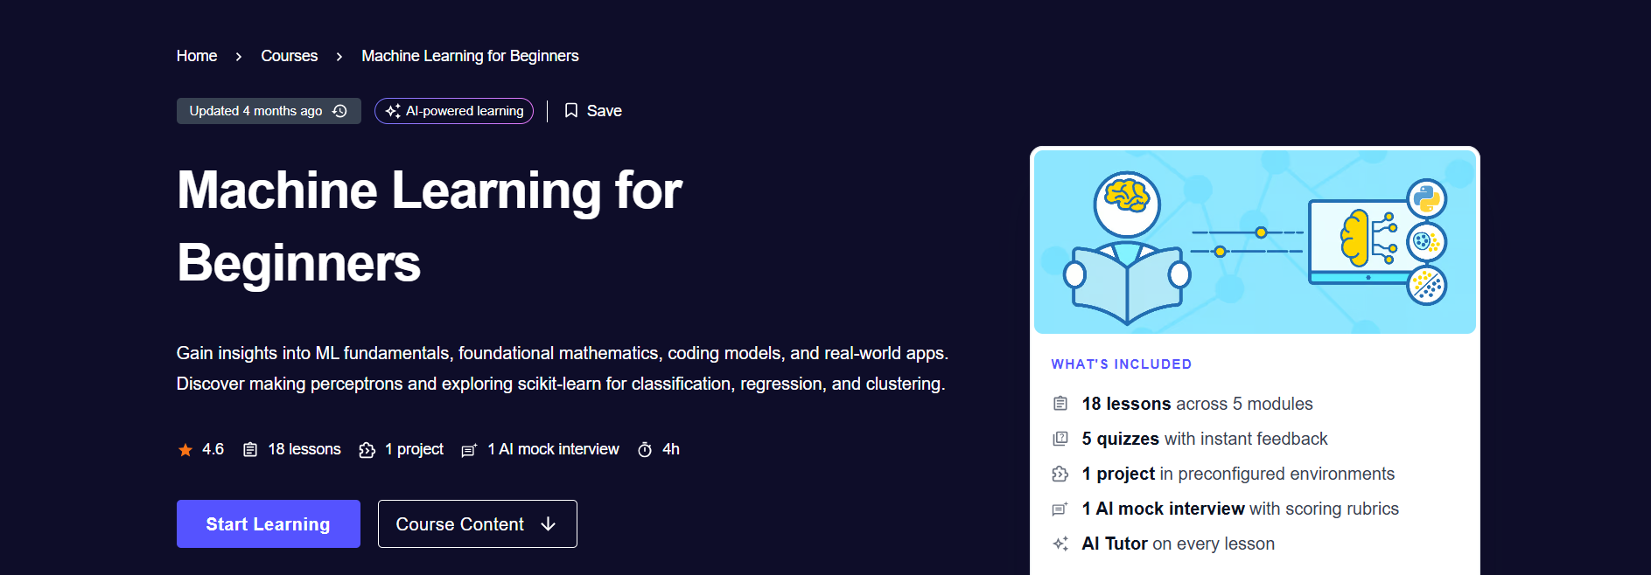Click the course description paragraph
This screenshot has height=575, width=1651.
coord(563,368)
